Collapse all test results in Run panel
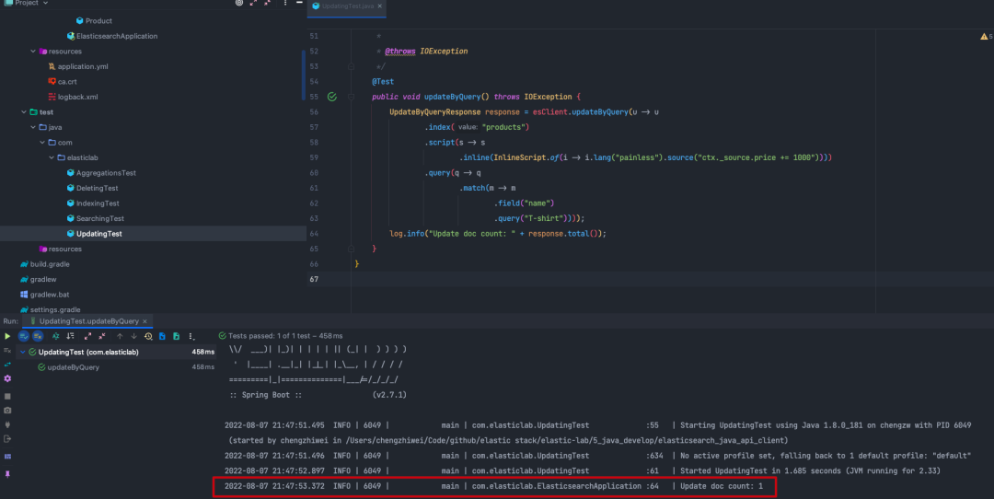 click(x=102, y=336)
